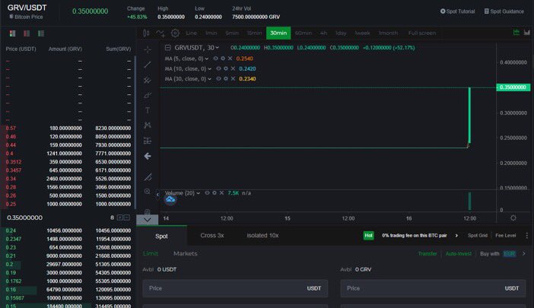Viewport: 534px width, 308px height.
Task: Remove the MA 10 indicator
Action: pos(233,68)
